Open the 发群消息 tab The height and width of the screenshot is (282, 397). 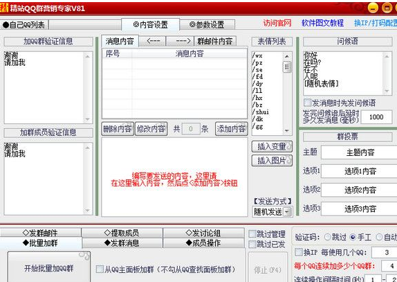click(122, 243)
